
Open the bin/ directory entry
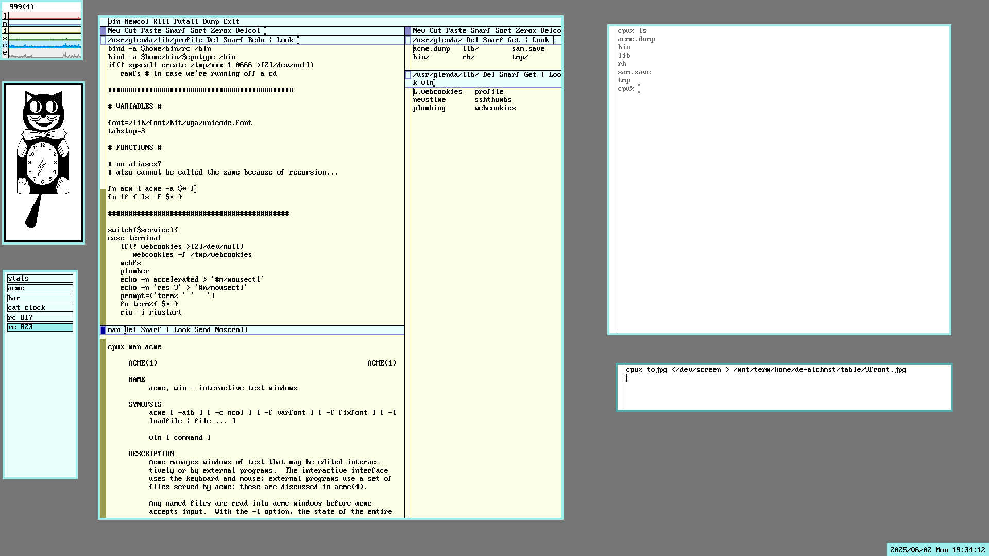(421, 57)
